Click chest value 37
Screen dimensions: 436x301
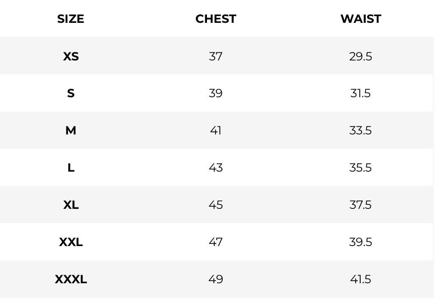[215, 56]
